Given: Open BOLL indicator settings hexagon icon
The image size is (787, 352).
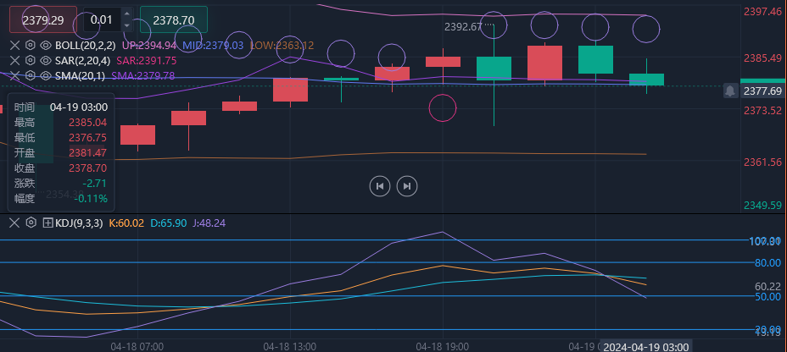Looking at the screenshot, I should pos(31,45).
